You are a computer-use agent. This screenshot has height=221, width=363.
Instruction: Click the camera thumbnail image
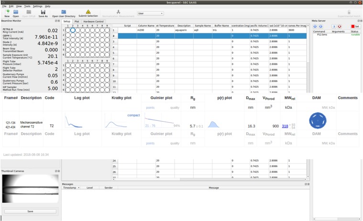(30, 188)
